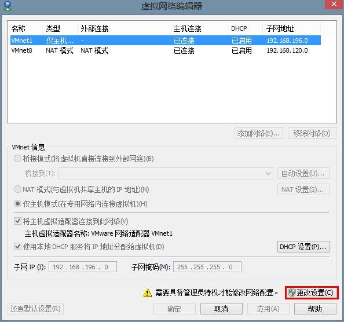Cancel with the 取消 button
The width and height of the screenshot is (344, 322).
pyautogui.click(x=221, y=309)
